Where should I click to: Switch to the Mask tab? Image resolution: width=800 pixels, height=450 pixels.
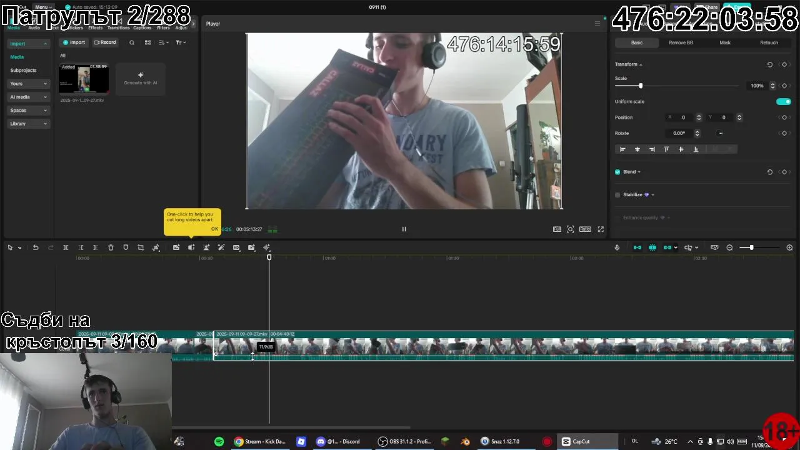pyautogui.click(x=725, y=42)
